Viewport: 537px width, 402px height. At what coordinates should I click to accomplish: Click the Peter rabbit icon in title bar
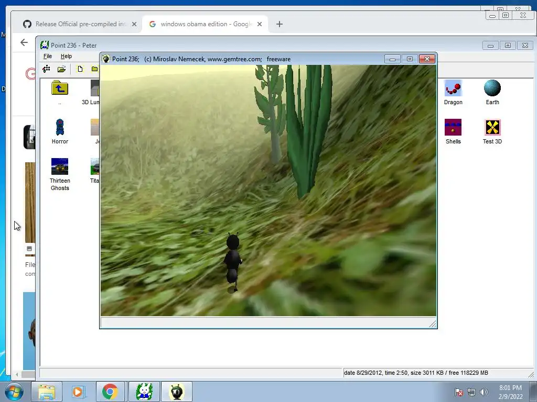pos(45,45)
